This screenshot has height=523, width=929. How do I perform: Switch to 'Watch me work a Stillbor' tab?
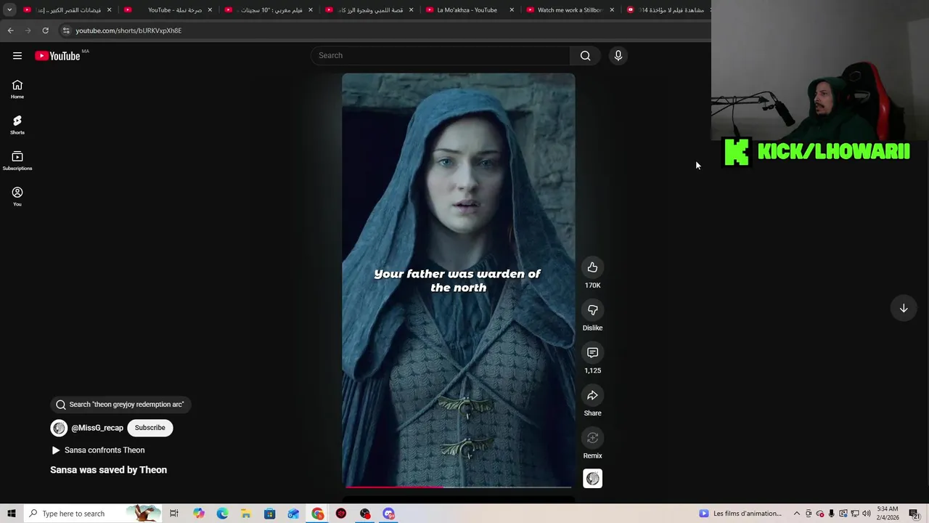click(x=570, y=10)
